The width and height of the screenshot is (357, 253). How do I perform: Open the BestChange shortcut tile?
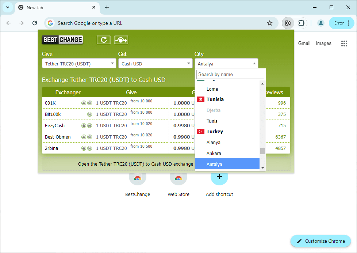(x=138, y=185)
